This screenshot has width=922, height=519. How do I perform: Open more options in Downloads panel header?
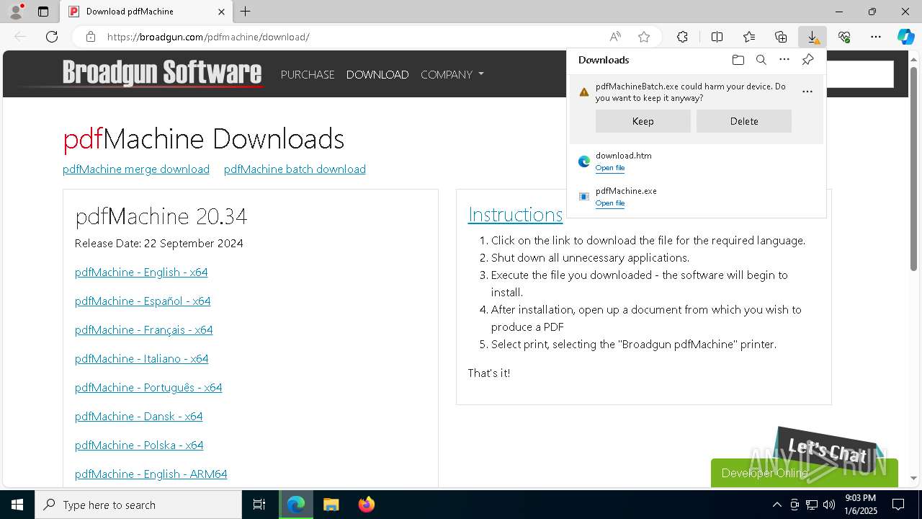(784, 60)
